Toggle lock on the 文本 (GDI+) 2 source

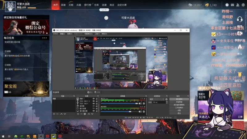coord(97,101)
